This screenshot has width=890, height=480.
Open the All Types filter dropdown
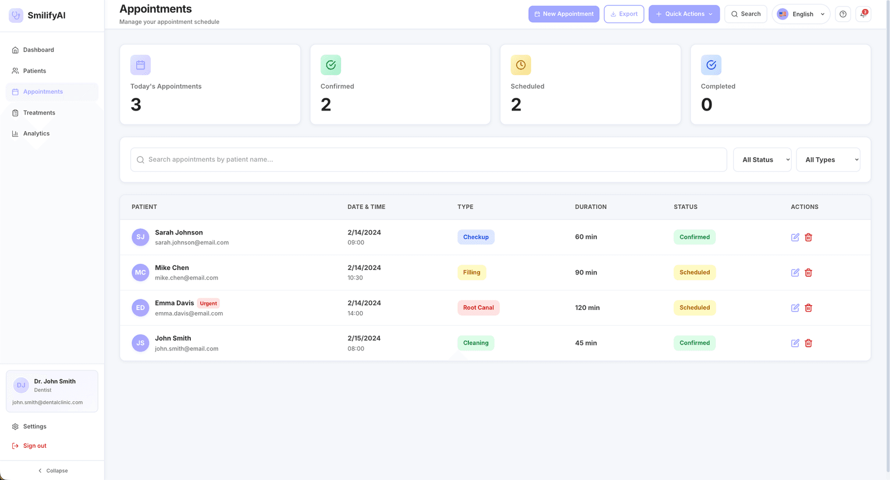(828, 159)
